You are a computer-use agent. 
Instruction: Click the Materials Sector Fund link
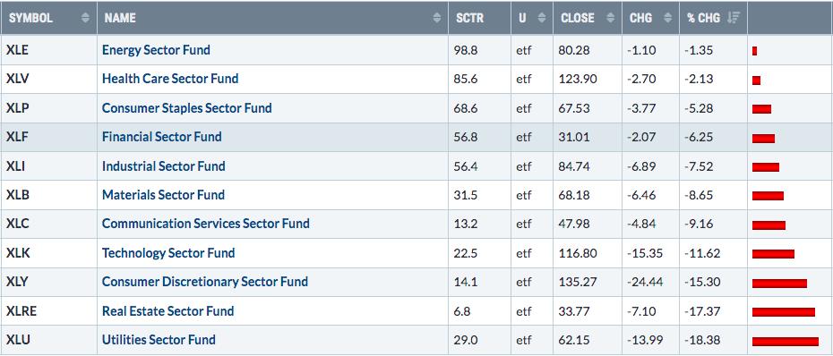click(163, 195)
